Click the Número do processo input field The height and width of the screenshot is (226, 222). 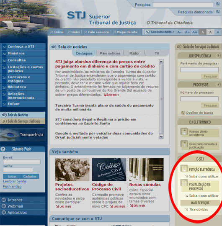coord(199,99)
